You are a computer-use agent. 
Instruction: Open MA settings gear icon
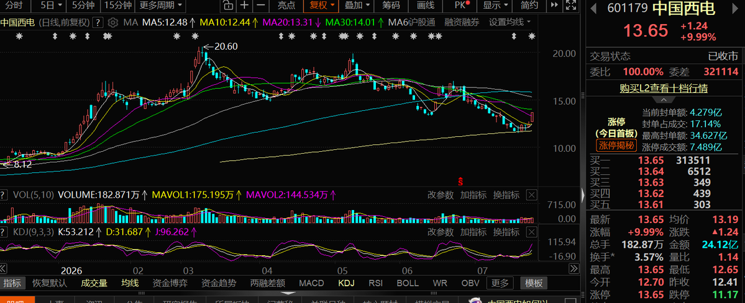tap(112, 23)
